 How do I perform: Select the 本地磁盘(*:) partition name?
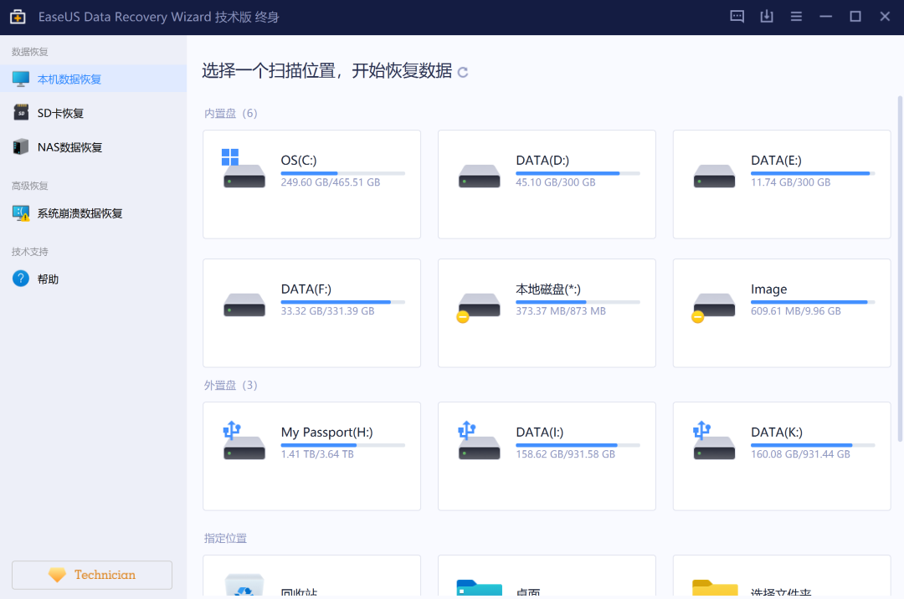(x=548, y=289)
